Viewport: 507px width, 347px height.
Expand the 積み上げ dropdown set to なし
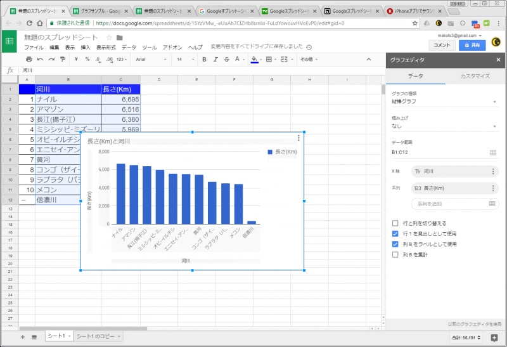(x=444, y=126)
